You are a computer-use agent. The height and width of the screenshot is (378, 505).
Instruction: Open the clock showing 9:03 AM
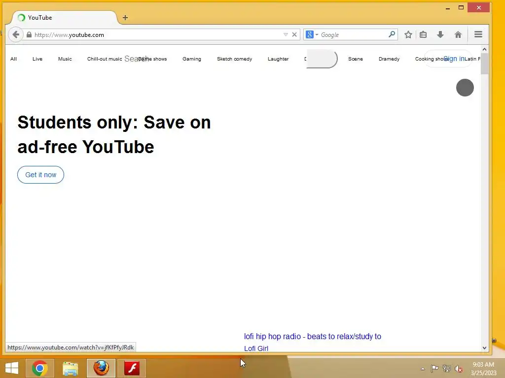(483, 369)
